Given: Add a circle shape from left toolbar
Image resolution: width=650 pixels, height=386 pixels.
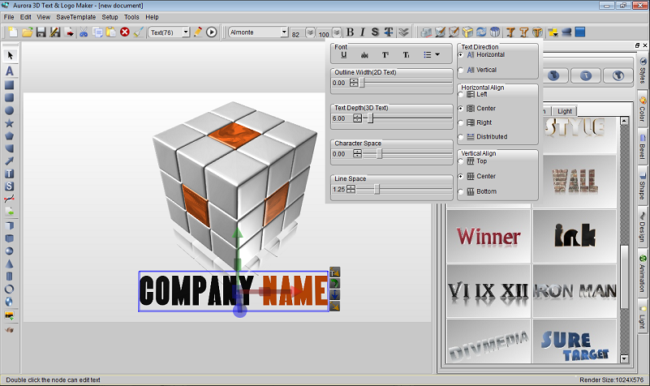Looking at the screenshot, I should [x=9, y=110].
